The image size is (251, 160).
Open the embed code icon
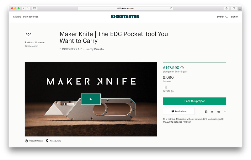tap(225, 112)
